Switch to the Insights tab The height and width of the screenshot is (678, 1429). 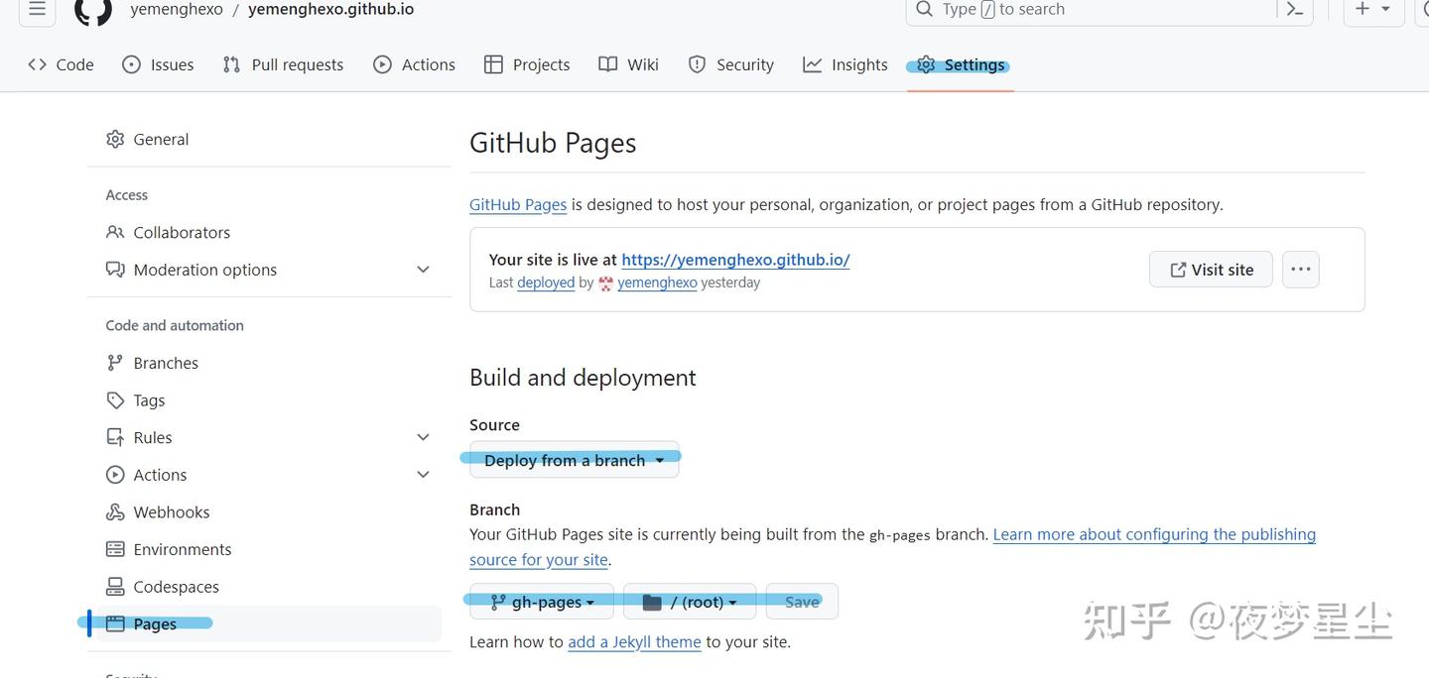click(845, 64)
